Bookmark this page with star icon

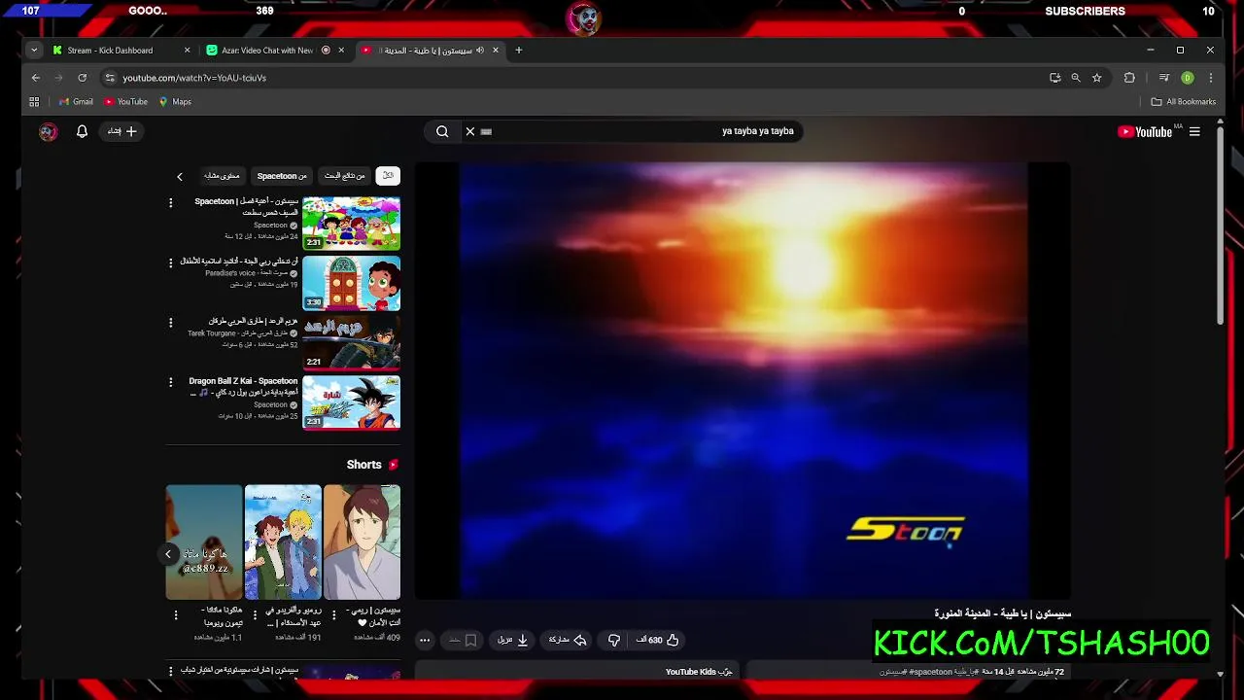(1096, 78)
